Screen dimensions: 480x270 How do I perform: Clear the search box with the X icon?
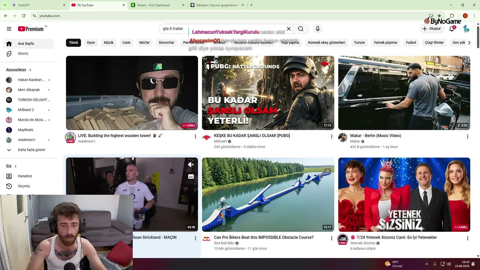(x=289, y=29)
